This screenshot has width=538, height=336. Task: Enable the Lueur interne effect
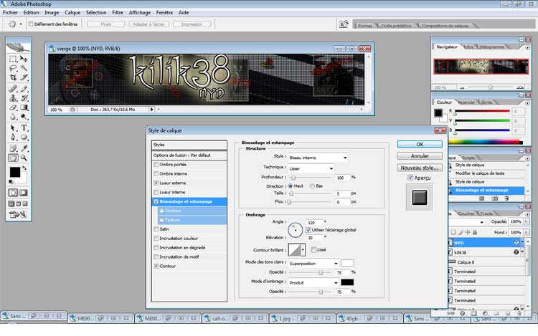(x=156, y=193)
